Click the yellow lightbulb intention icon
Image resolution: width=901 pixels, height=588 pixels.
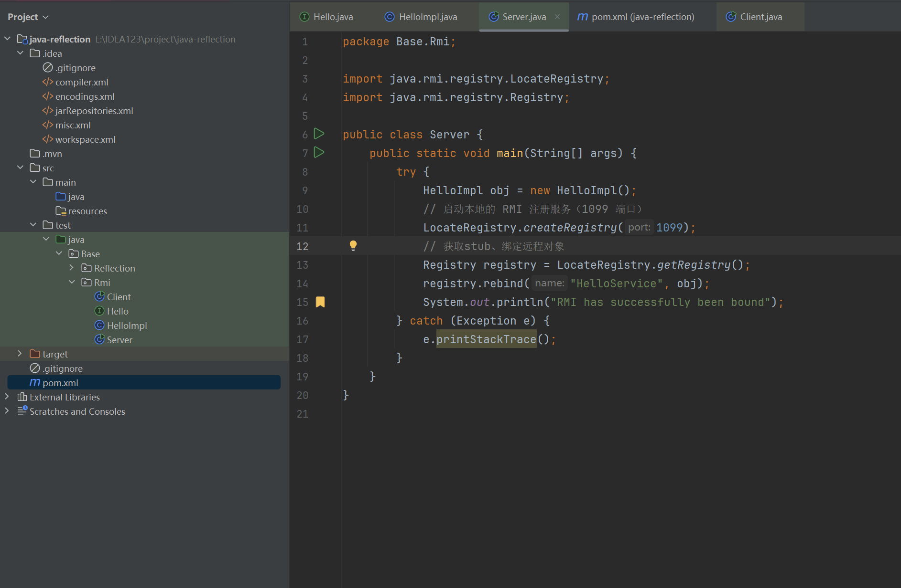353,246
